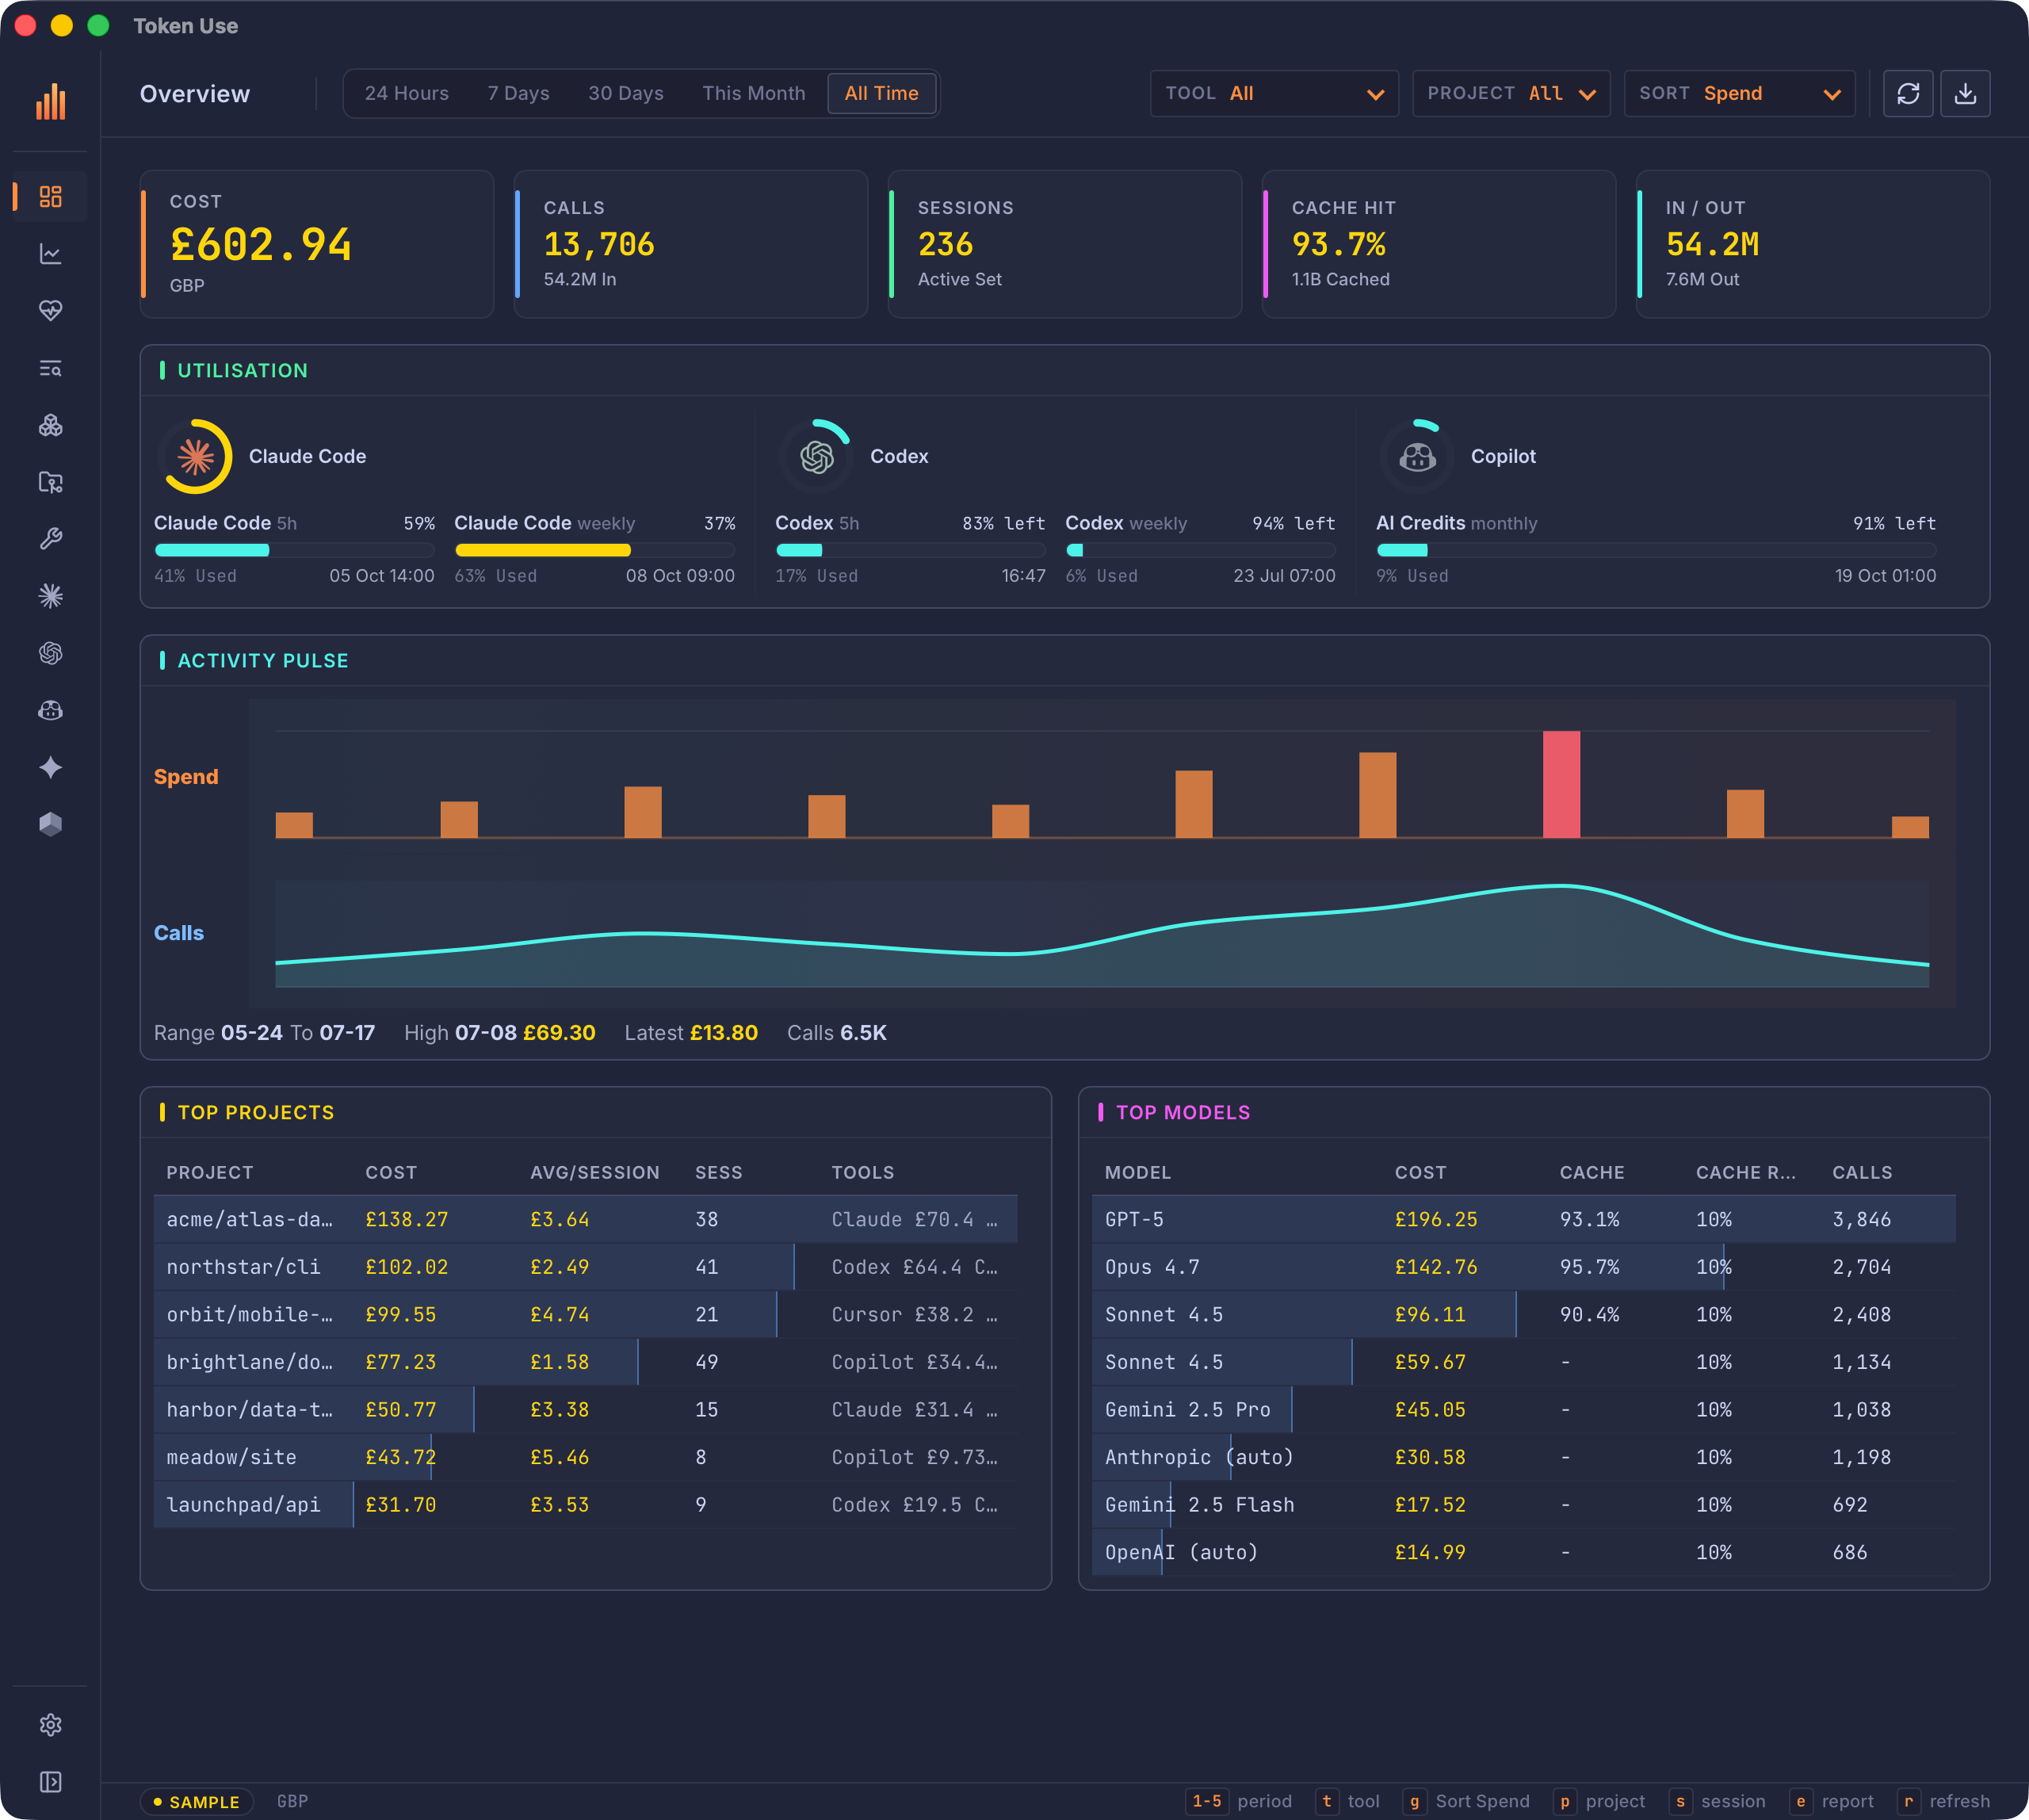The height and width of the screenshot is (1820, 2029).
Task: Select the launchpad/api project row
Action: pos(585,1504)
